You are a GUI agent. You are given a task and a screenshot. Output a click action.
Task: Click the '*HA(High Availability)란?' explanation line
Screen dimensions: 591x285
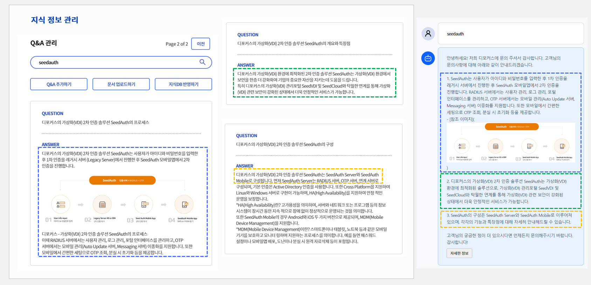(311, 208)
